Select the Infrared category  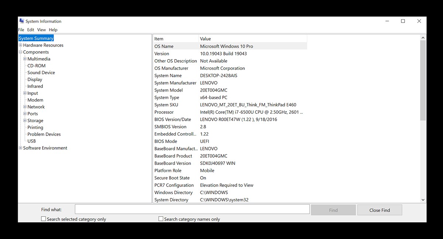35,86
